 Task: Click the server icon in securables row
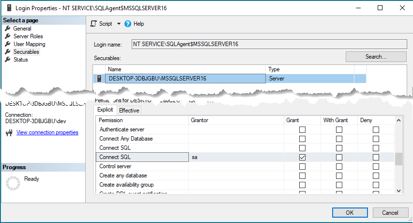[x=99, y=79]
